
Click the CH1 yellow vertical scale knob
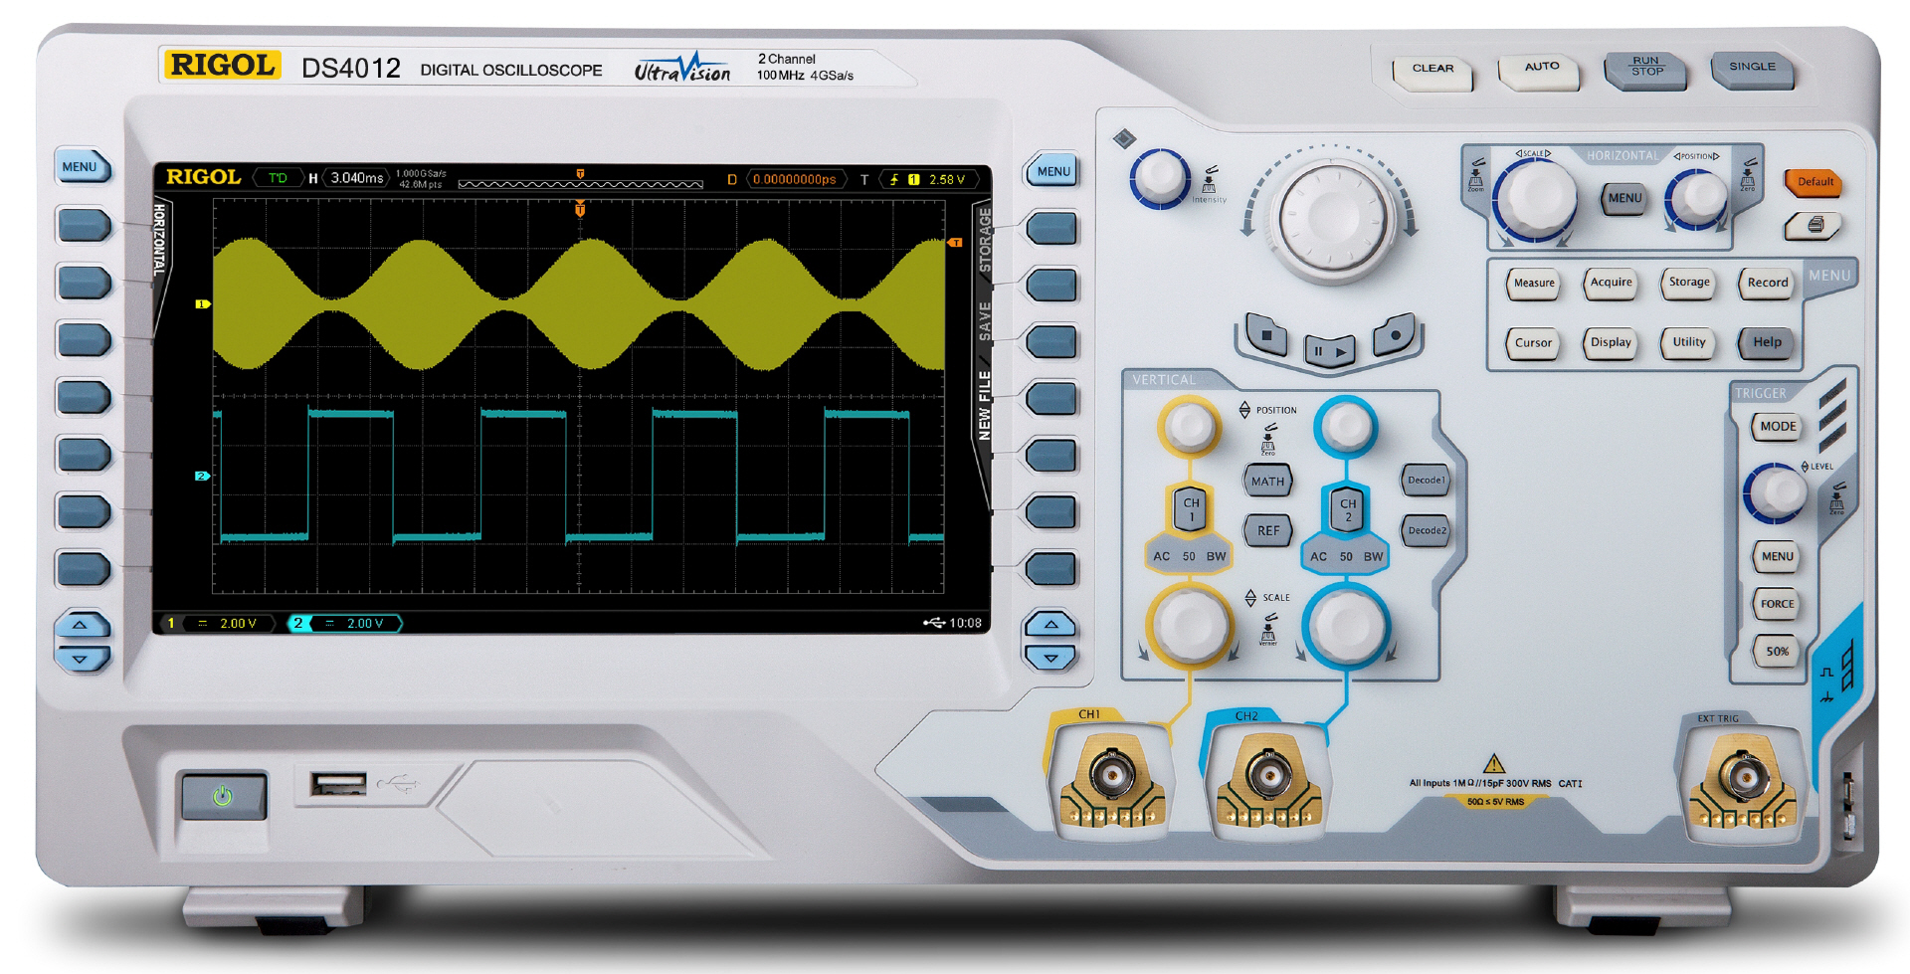pyautogui.click(x=1189, y=627)
